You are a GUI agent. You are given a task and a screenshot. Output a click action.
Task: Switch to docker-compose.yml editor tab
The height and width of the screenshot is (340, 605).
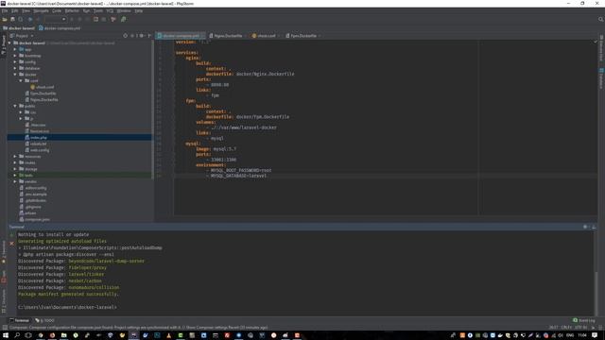[180, 36]
